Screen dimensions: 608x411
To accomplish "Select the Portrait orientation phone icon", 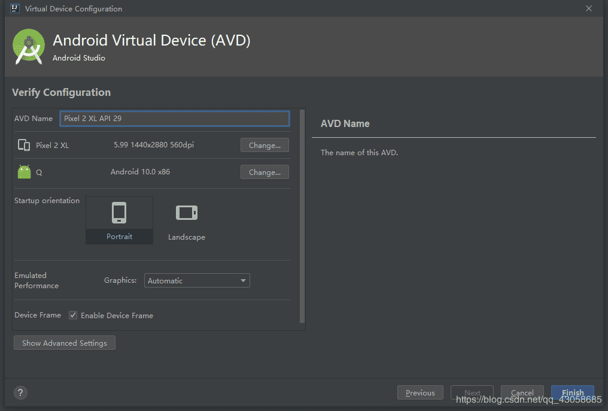I will (x=119, y=213).
